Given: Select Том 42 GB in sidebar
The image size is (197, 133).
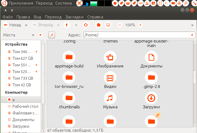Looking at the screenshot, I should (x=21, y=85).
